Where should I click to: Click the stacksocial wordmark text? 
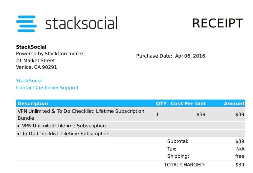(81, 23)
